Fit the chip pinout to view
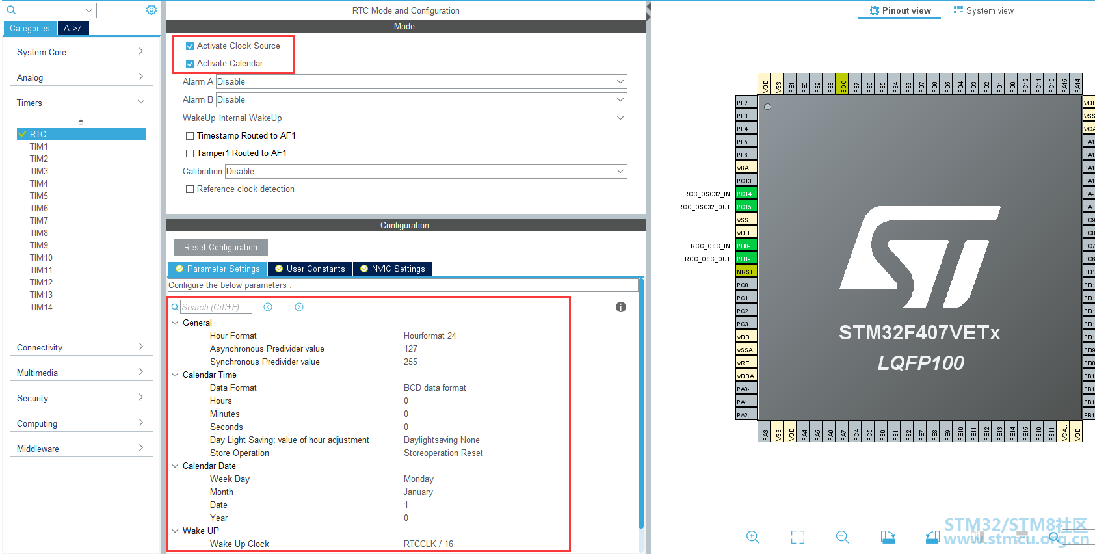The width and height of the screenshot is (1095, 554). tap(798, 536)
